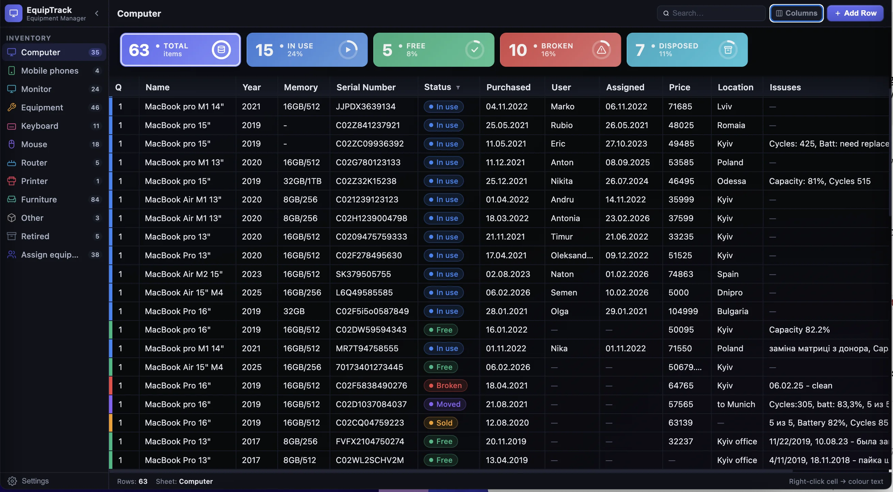Sort by the Purchased column header
893x492 pixels.
click(508, 87)
